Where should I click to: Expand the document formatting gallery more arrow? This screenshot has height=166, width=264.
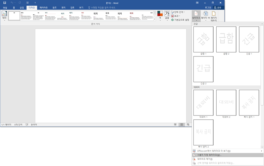pyautogui.click(x=155, y=19)
